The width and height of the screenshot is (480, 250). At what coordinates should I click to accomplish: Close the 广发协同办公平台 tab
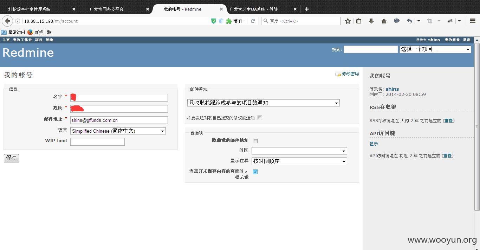pos(148,9)
